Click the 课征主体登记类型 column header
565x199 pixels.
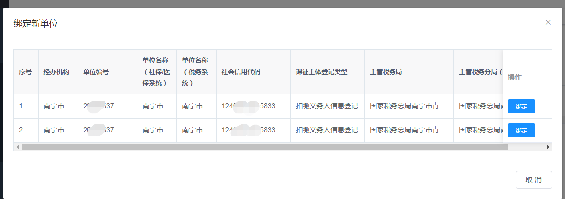point(321,72)
